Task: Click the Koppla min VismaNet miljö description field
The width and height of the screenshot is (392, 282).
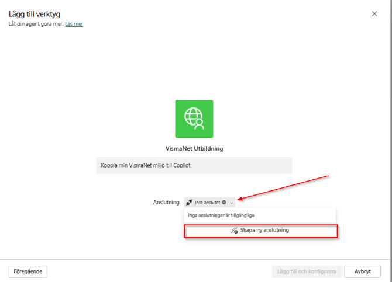Action: point(194,165)
